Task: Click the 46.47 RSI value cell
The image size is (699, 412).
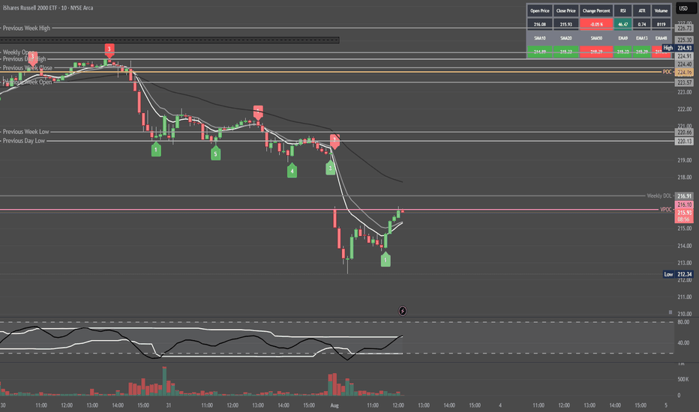Action: [x=622, y=25]
